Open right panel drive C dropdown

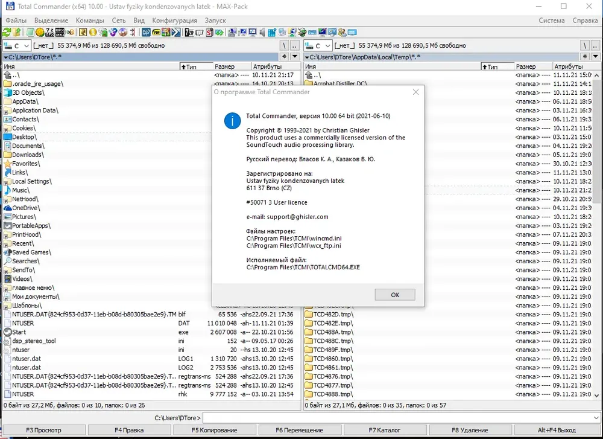pyautogui.click(x=318, y=46)
